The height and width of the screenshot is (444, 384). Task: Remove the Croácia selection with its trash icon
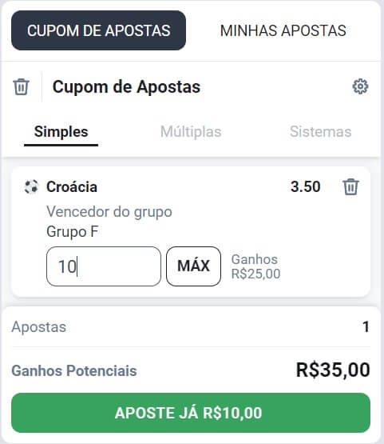350,187
